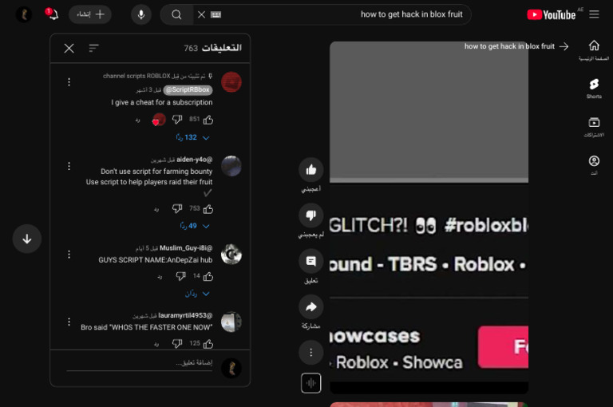The width and height of the screenshot is (613, 407).
Task: Dislike the 'WHOS THE FASTER ONE' comment
Action: click(177, 344)
